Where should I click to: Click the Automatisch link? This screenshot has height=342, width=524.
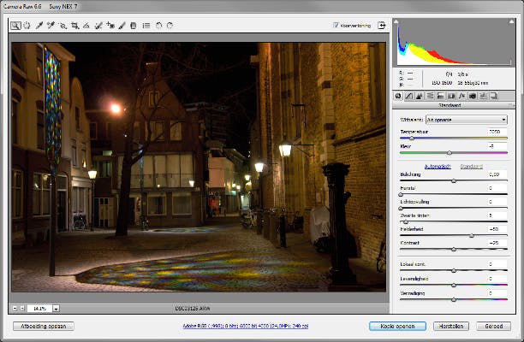pyautogui.click(x=439, y=166)
